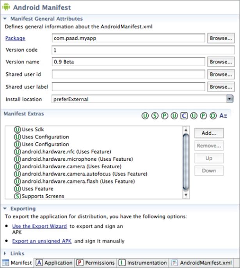This screenshot has height=268, width=240.
Task: Select the Manifest tab
Action: point(17,263)
